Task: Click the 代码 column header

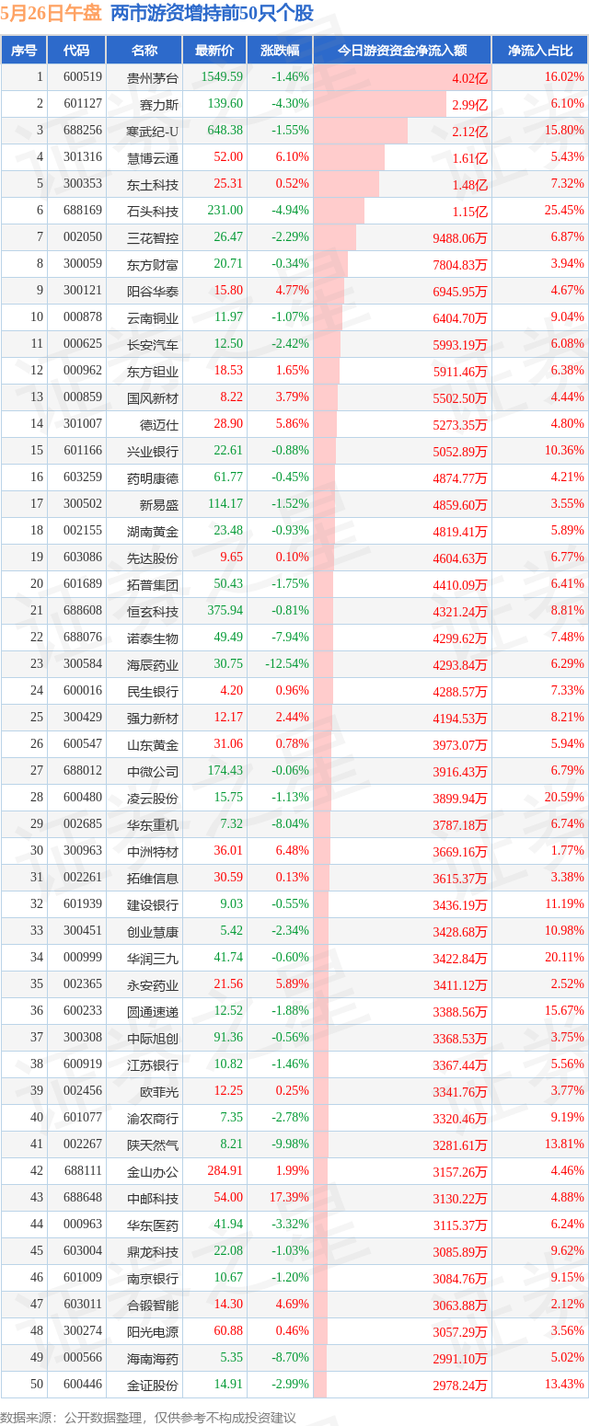Action: click(x=76, y=51)
